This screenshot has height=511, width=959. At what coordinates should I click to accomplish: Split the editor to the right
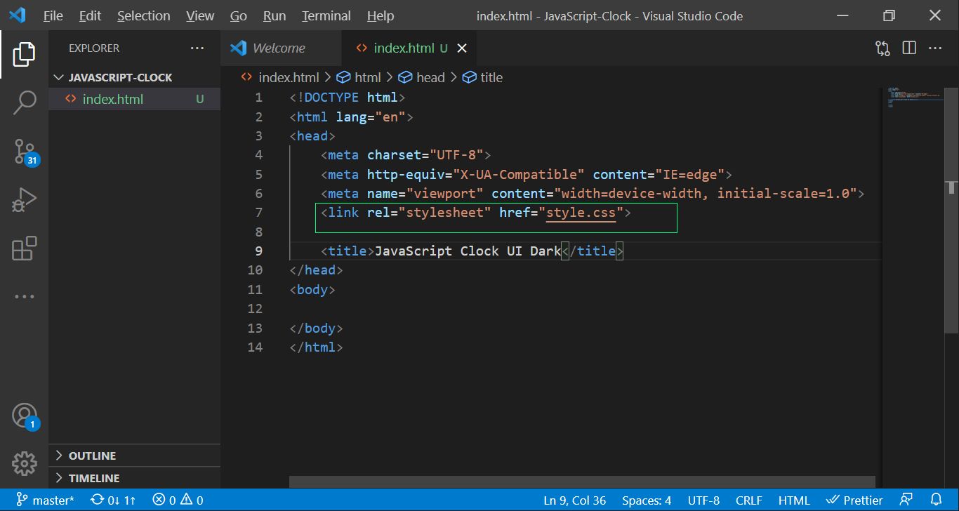point(909,48)
